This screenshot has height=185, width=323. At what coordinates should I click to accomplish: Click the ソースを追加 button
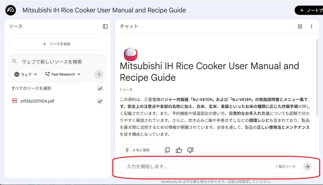[x=57, y=44]
